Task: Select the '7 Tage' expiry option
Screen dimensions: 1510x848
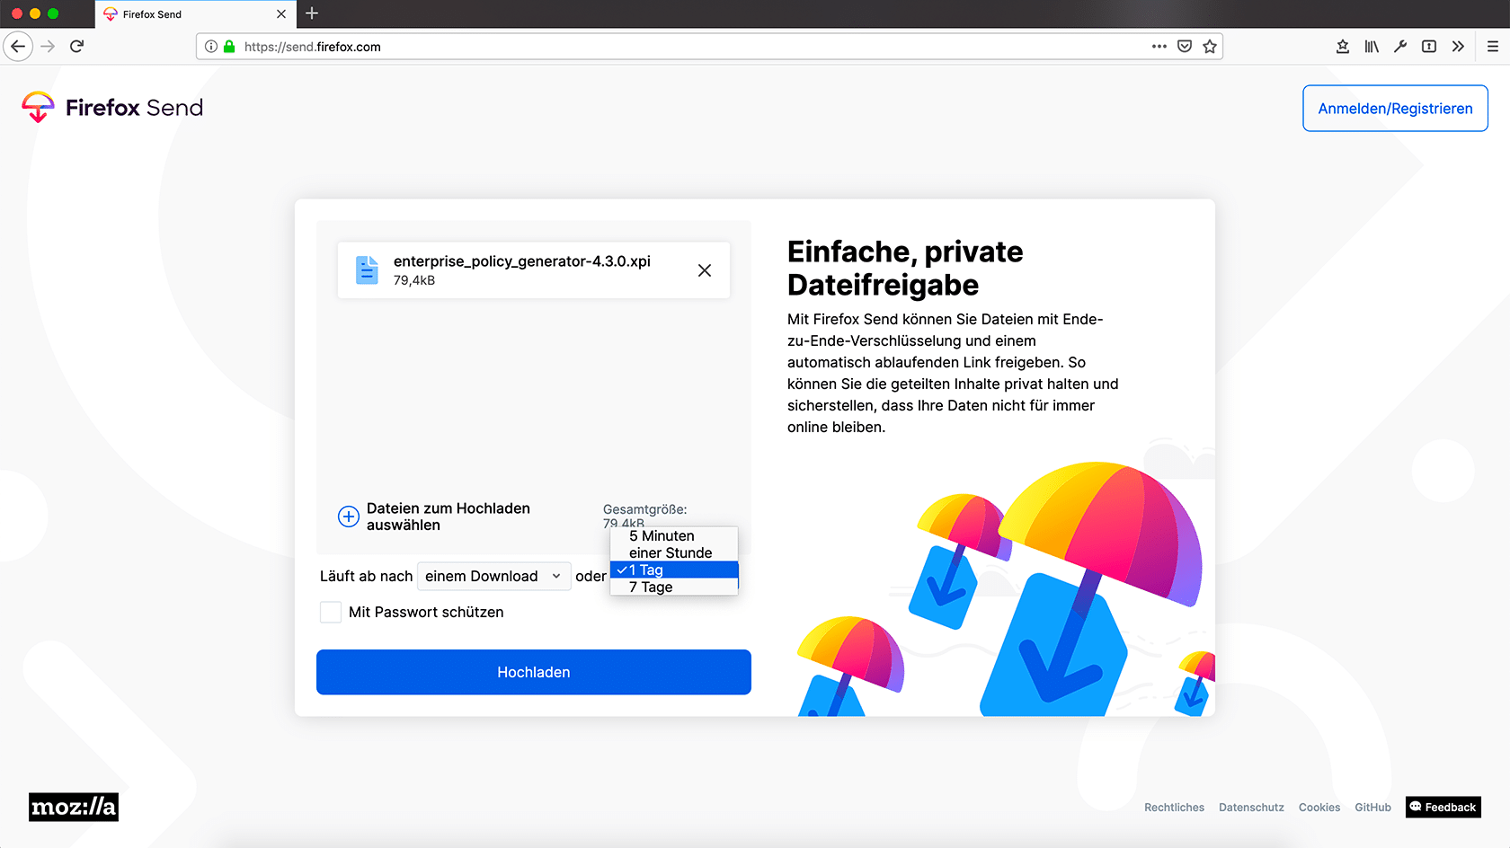Action: (x=674, y=587)
